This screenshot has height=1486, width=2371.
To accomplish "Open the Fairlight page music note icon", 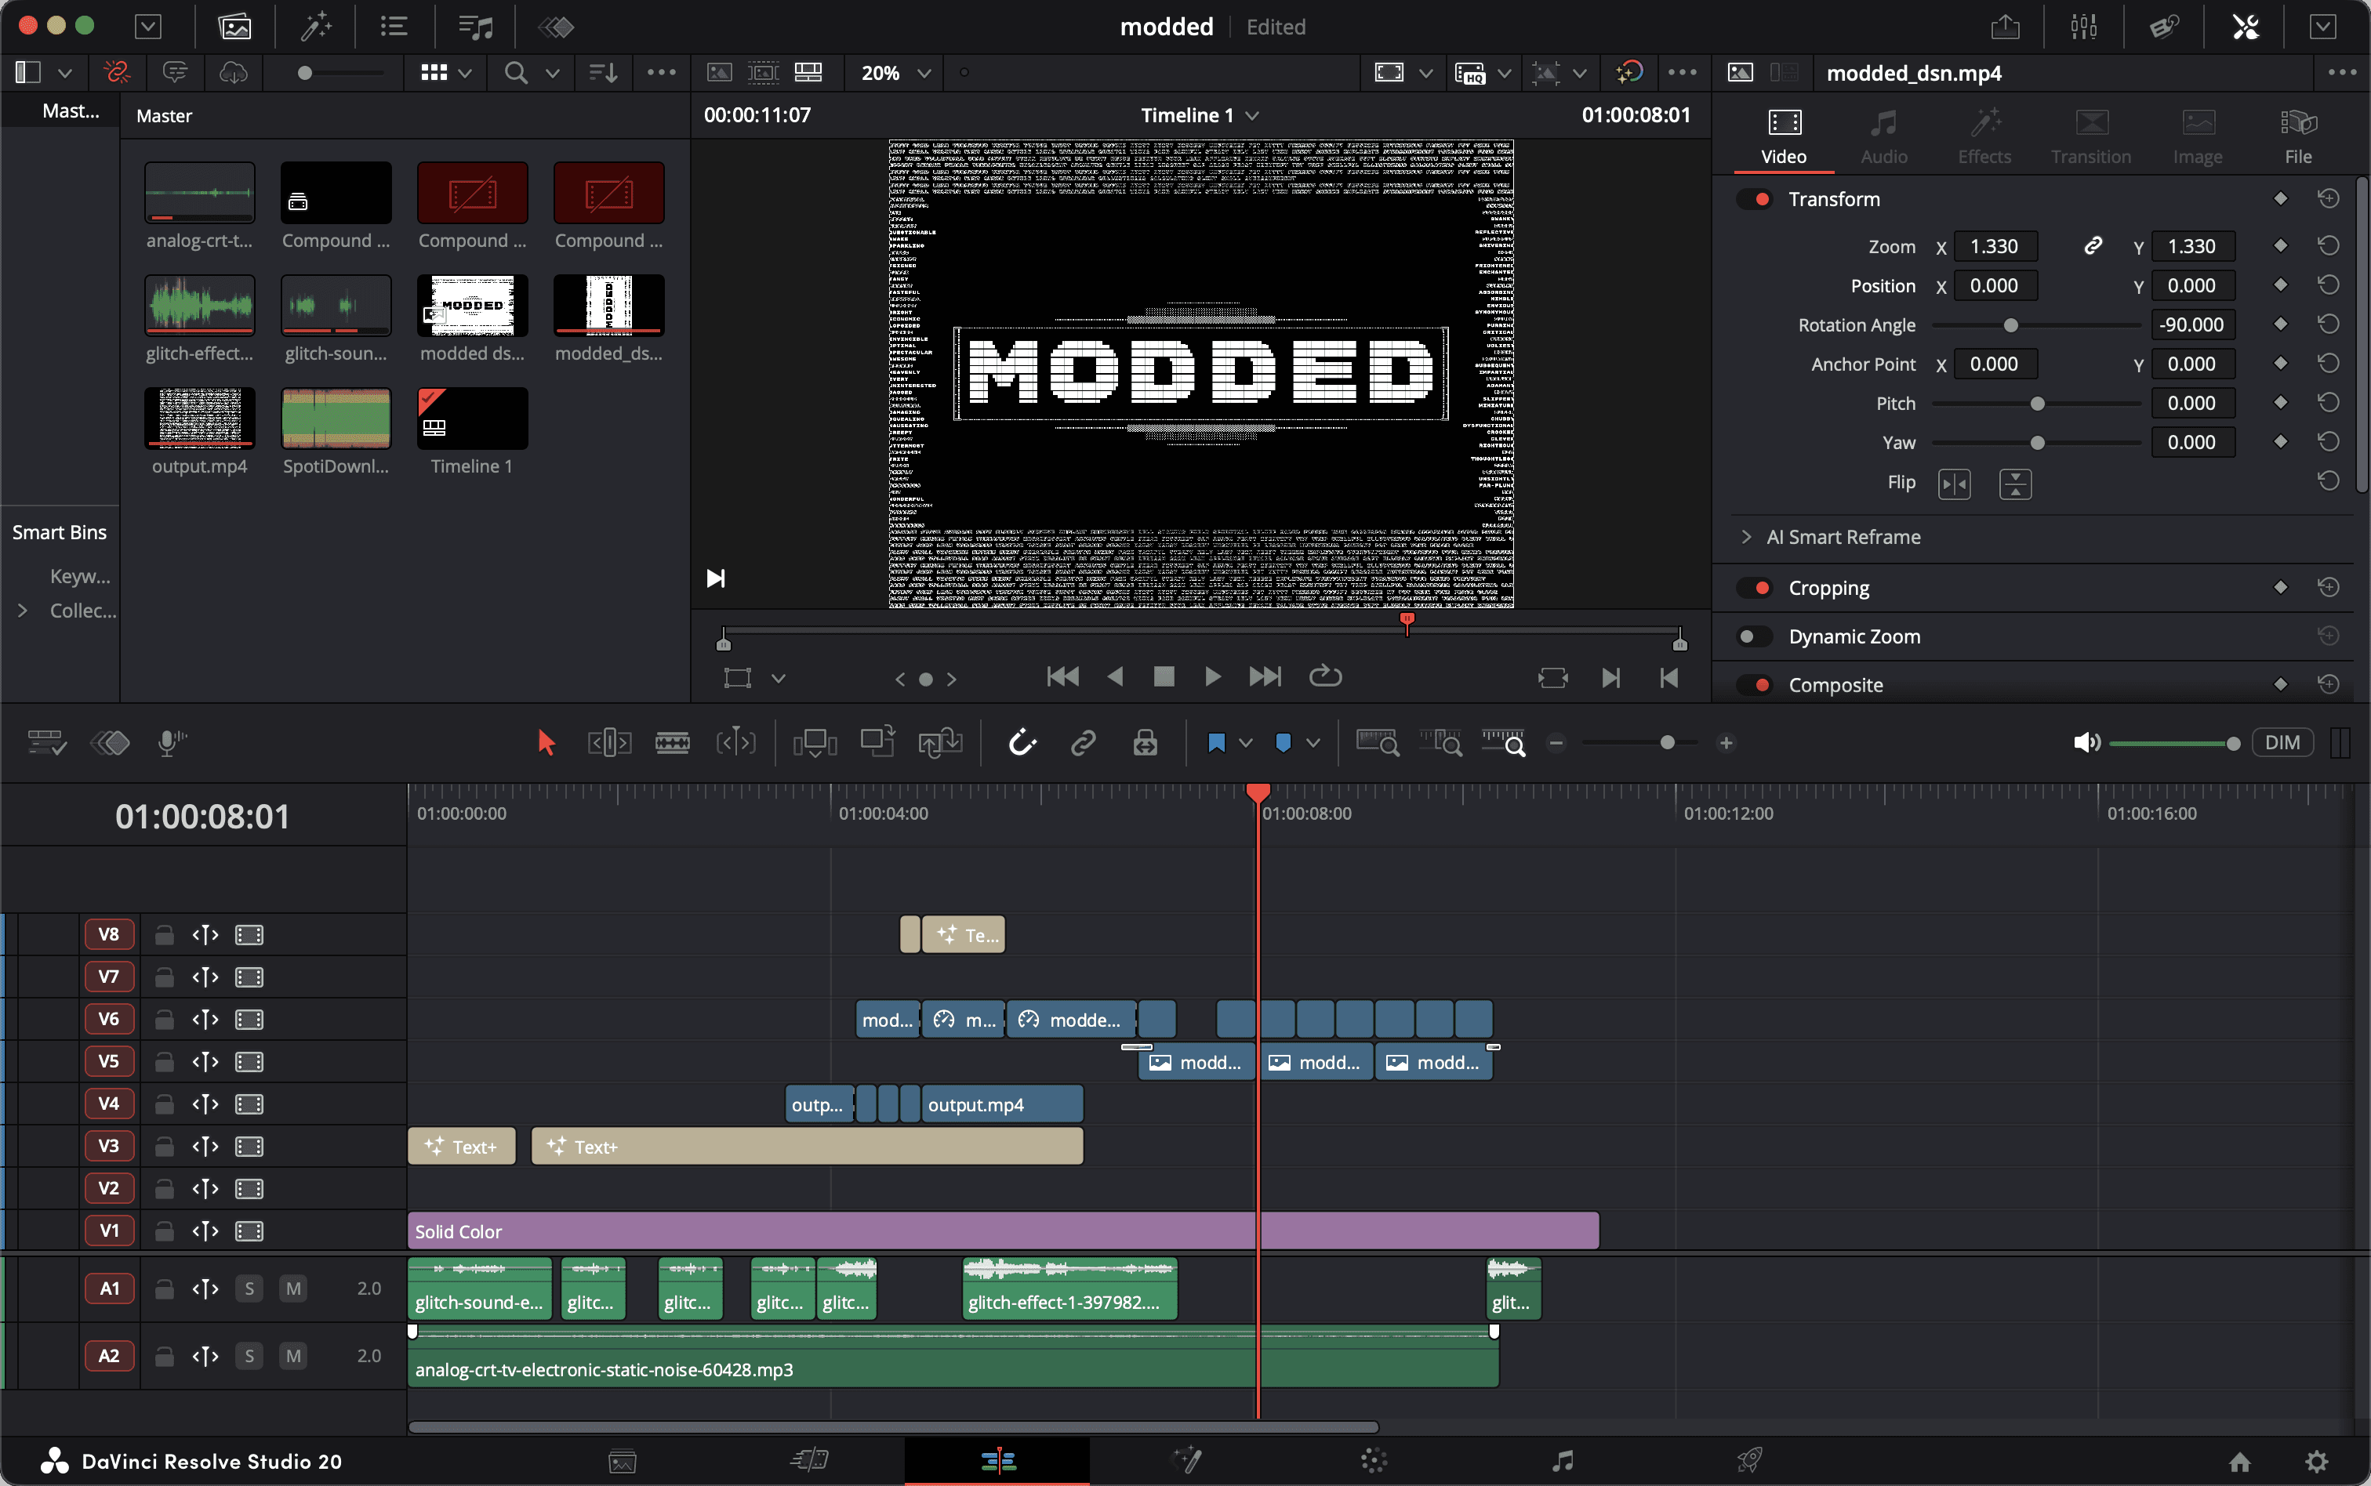I will point(1562,1462).
